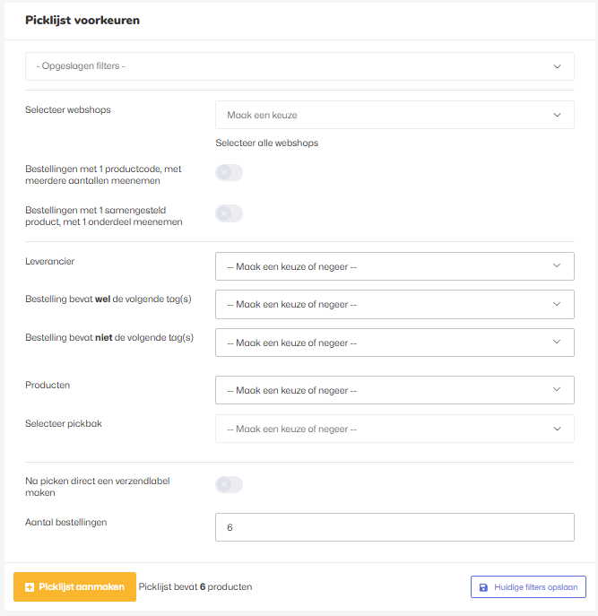The width and height of the screenshot is (598, 616).
Task: Click Huidige filters opslaan button
Action: 528,587
